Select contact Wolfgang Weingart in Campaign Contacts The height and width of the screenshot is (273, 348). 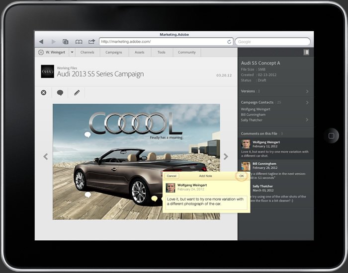(256, 109)
